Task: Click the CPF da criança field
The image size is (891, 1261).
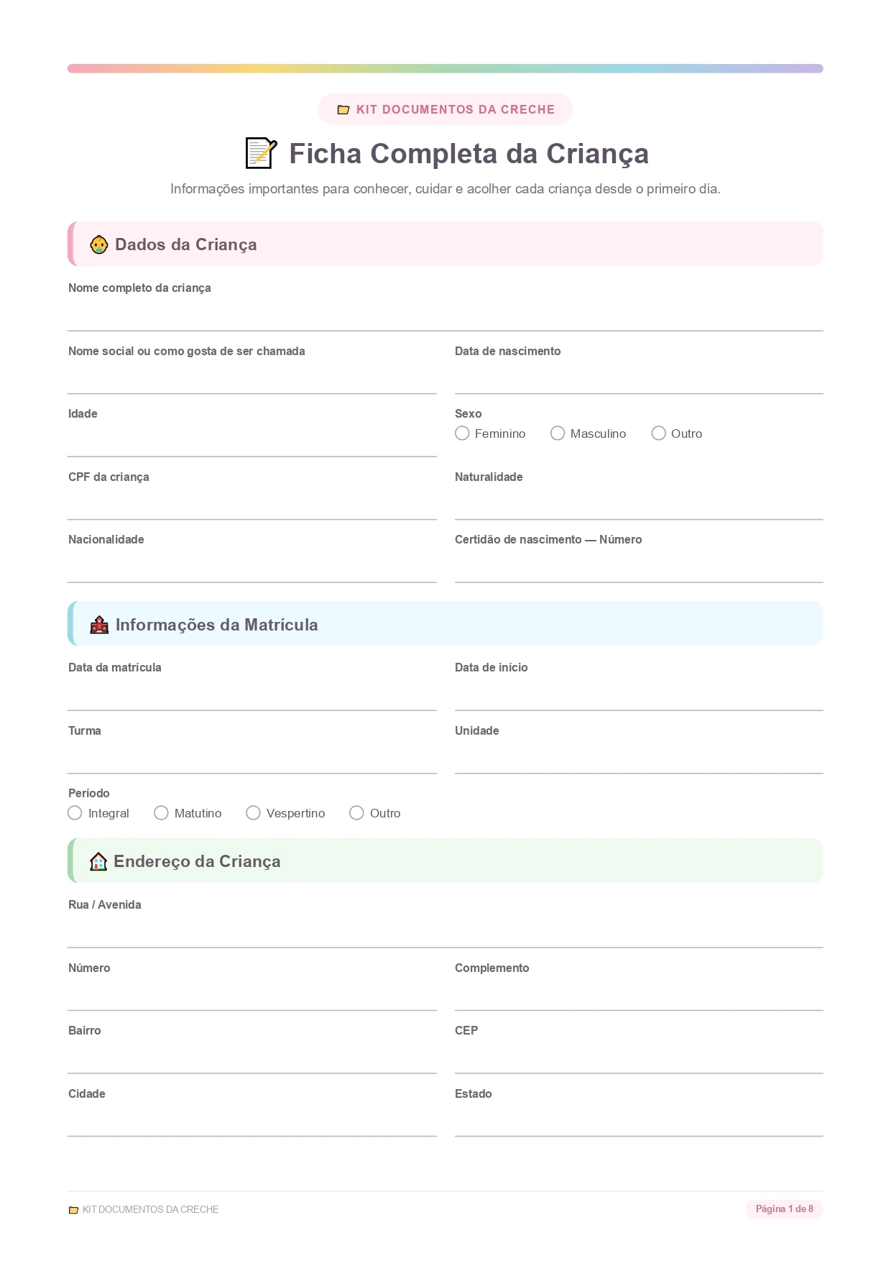Action: [x=252, y=504]
